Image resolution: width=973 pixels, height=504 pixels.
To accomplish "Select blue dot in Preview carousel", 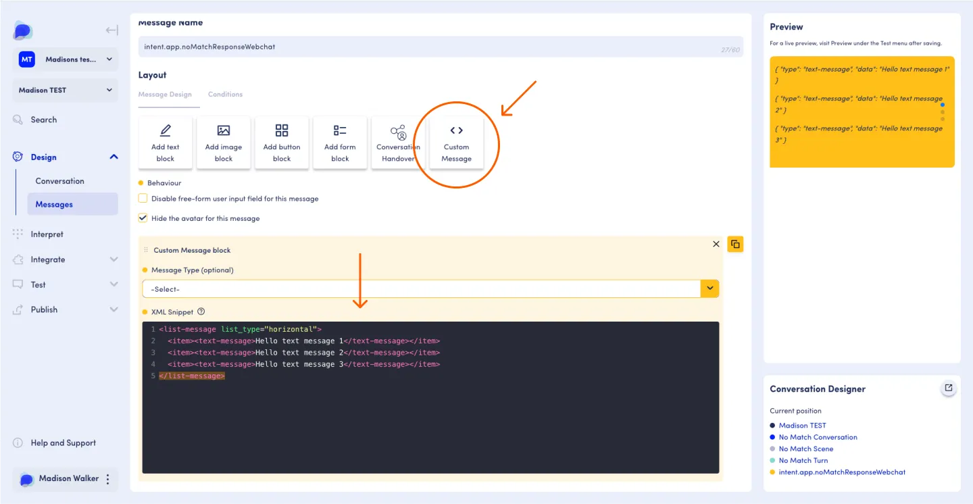I will 943,105.
